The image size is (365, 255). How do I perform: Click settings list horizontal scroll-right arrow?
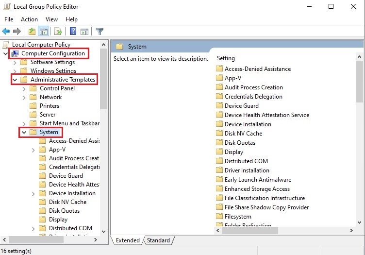[351, 231]
